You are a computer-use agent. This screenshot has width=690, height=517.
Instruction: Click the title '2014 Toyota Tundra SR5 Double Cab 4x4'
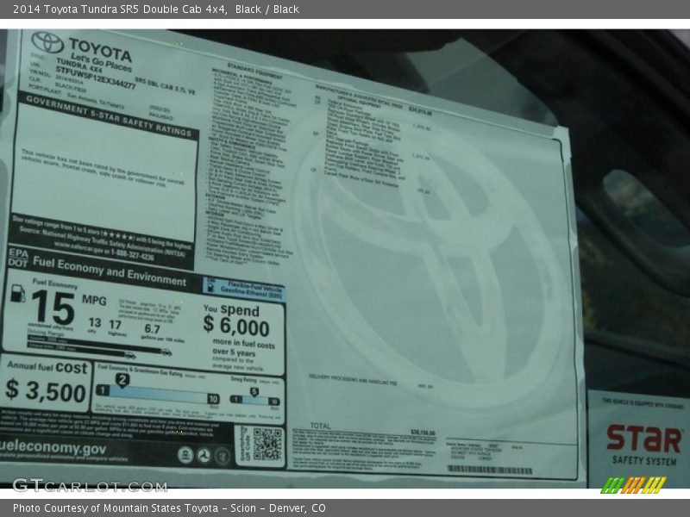(120, 9)
